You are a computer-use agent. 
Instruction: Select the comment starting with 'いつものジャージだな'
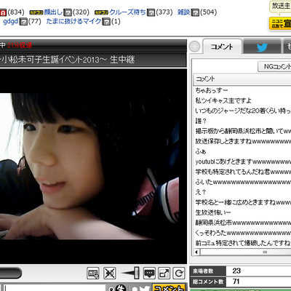pos(243,111)
